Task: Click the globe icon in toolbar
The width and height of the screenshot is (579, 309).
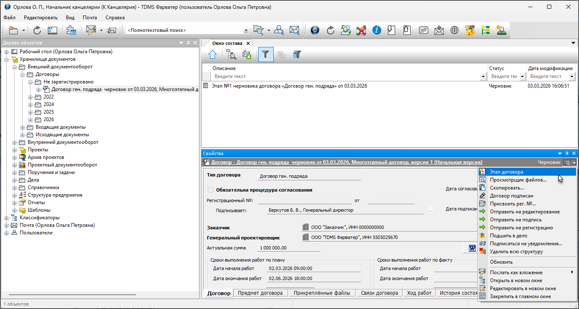Action: click(454, 30)
